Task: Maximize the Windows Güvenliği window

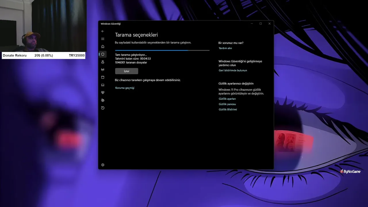Action: pyautogui.click(x=260, y=24)
